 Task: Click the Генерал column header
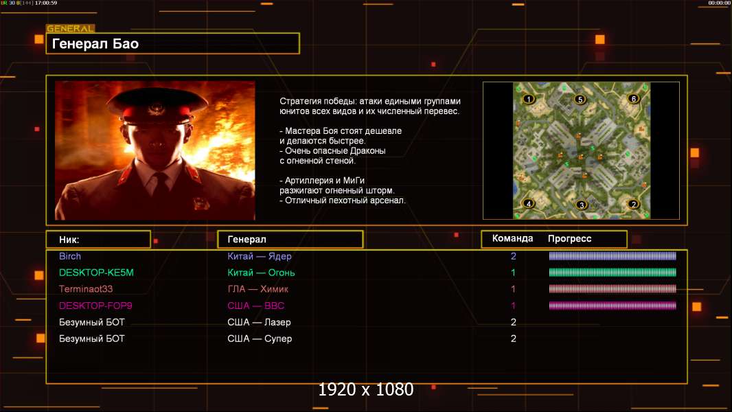click(x=290, y=240)
